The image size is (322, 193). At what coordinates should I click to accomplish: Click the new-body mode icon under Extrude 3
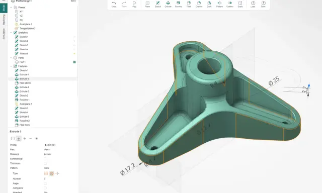click(19, 139)
